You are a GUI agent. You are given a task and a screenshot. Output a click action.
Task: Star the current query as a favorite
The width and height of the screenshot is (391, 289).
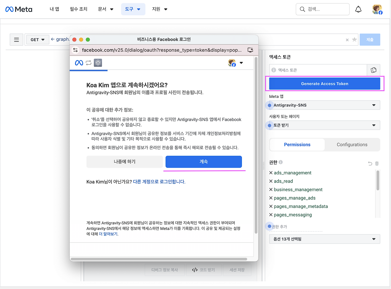(x=354, y=40)
